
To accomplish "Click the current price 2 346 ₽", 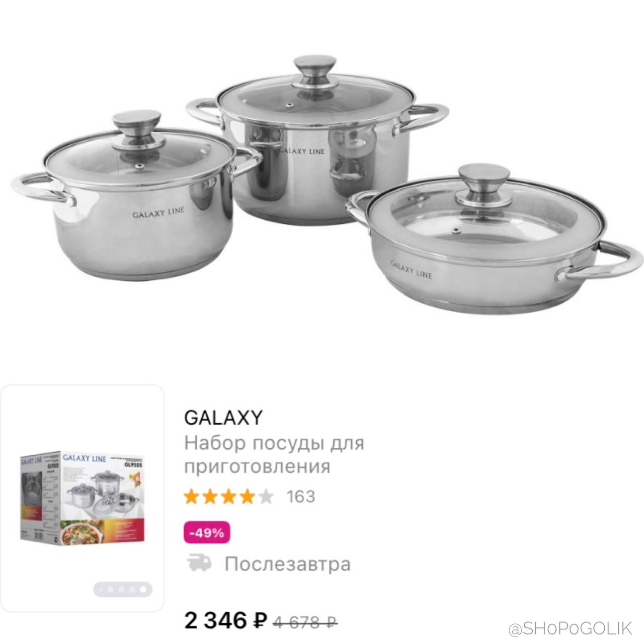I will click(x=225, y=620).
